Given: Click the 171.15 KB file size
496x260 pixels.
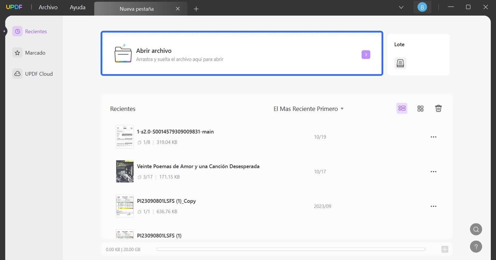Looking at the screenshot, I should coord(169,177).
